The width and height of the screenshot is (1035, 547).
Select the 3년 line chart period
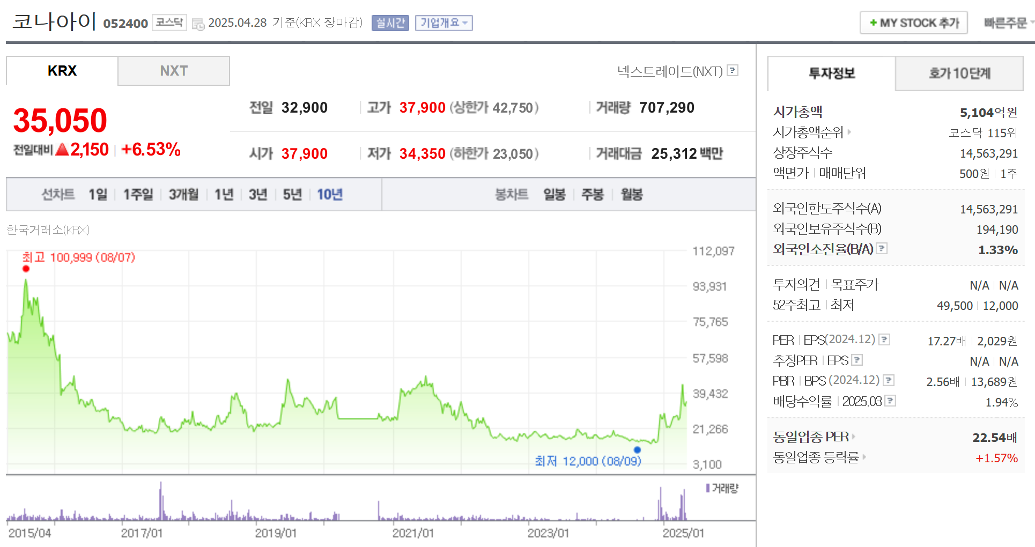pos(258,194)
